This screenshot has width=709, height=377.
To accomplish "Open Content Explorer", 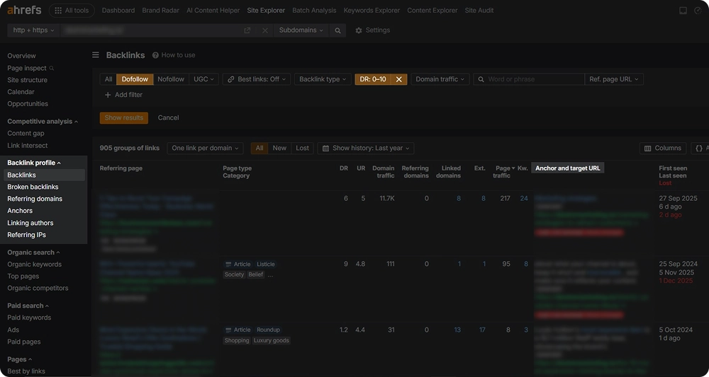I will point(432,11).
